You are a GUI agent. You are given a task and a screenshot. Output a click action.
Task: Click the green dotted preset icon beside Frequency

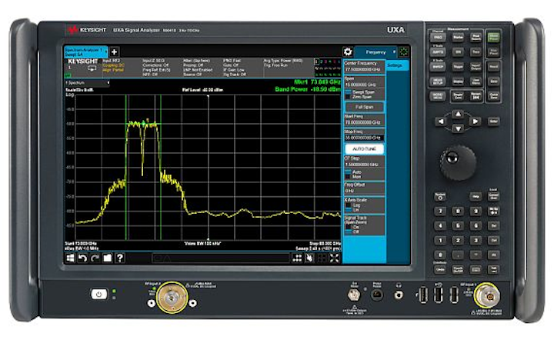(x=404, y=52)
